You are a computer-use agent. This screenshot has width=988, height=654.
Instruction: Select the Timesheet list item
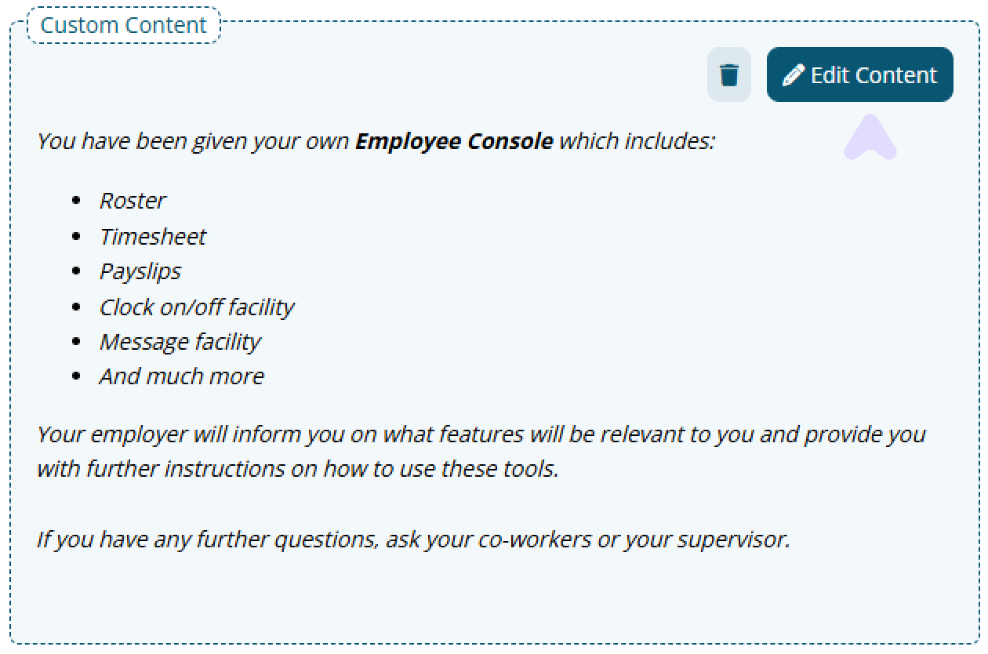coord(153,236)
